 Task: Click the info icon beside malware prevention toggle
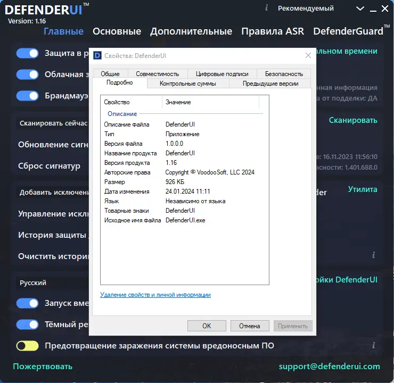(x=374, y=345)
